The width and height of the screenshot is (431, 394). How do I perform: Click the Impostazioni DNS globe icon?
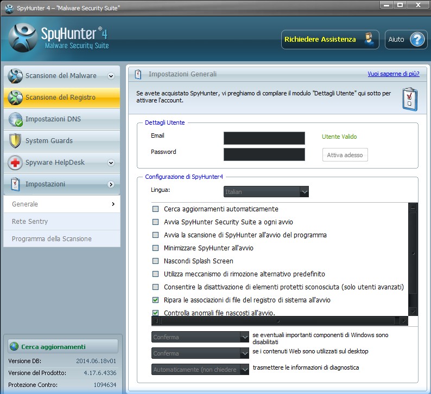(x=15, y=119)
